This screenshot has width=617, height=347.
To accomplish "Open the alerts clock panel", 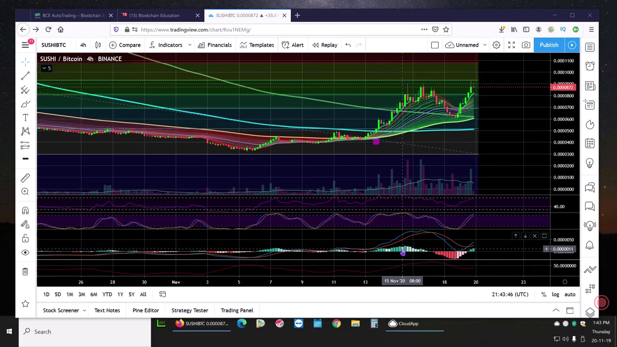I will point(590,66).
